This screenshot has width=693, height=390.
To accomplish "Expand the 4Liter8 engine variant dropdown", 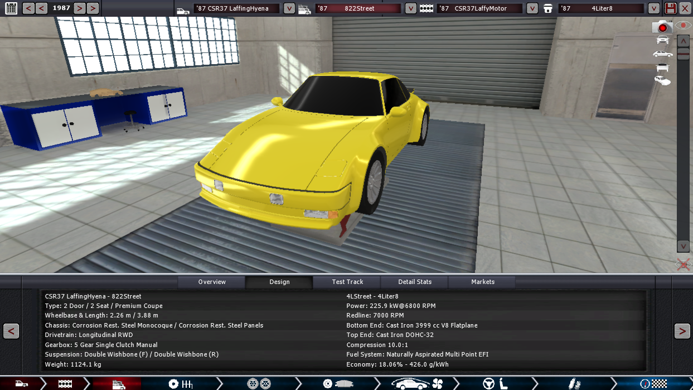I will click(653, 8).
